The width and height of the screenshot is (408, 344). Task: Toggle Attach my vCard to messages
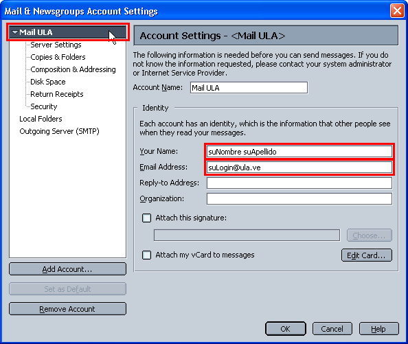(x=146, y=255)
